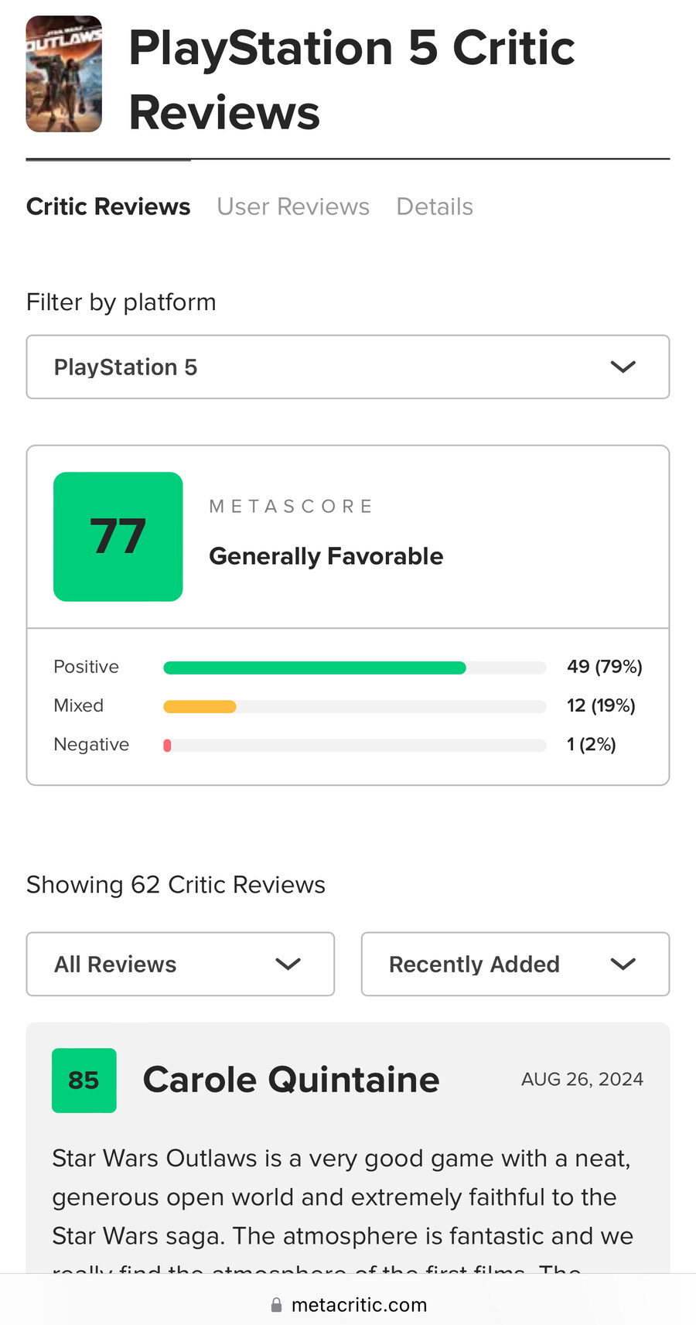
Task: Click the 49 (79%) positive count
Action: (x=604, y=667)
